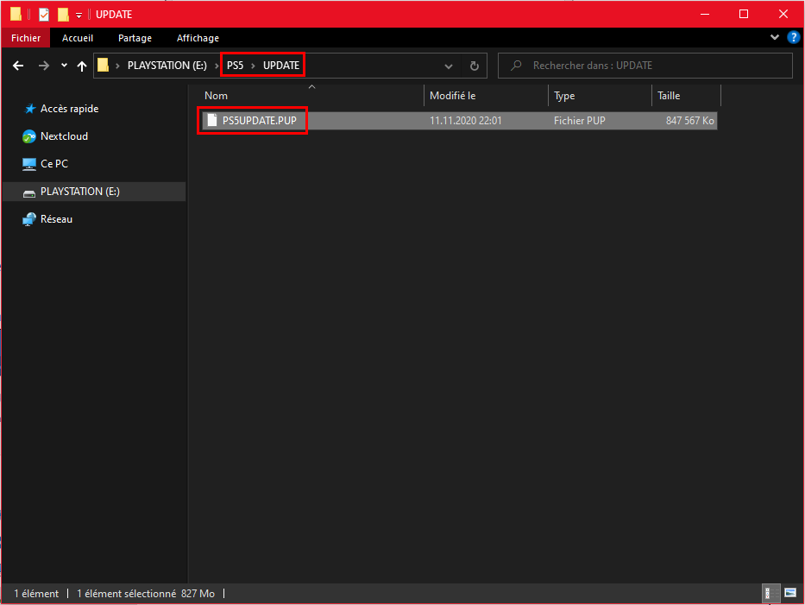Go forward with the right arrow button
The image size is (805, 605).
click(44, 66)
